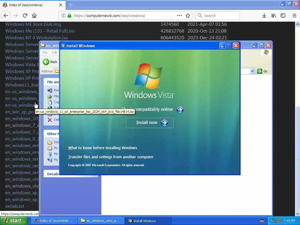300x225 pixels.
Task: Open Explorer File menu
Action: click(45, 52)
